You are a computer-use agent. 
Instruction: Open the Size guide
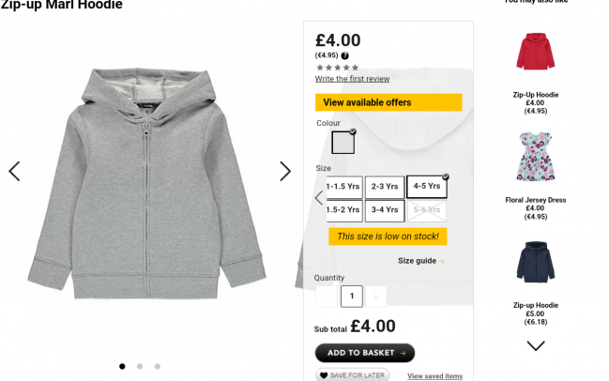tap(421, 261)
